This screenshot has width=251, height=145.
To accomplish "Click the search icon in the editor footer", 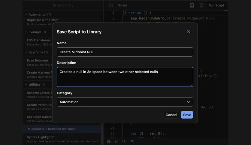I will [x=124, y=141].
